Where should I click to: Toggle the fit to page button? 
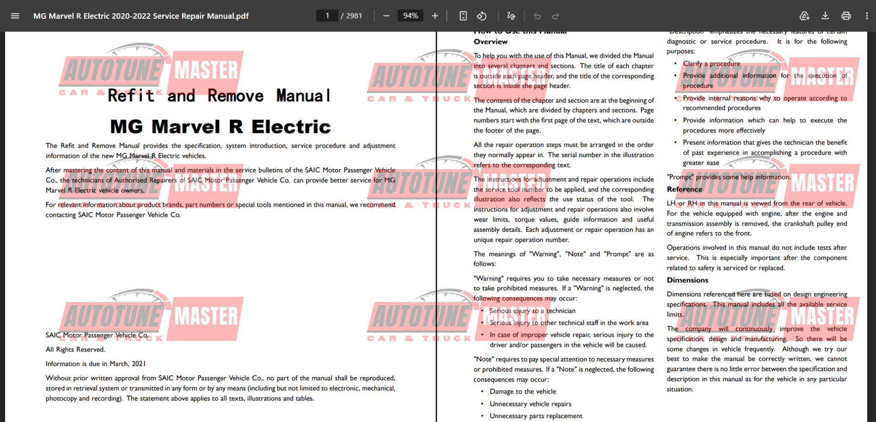pos(463,16)
